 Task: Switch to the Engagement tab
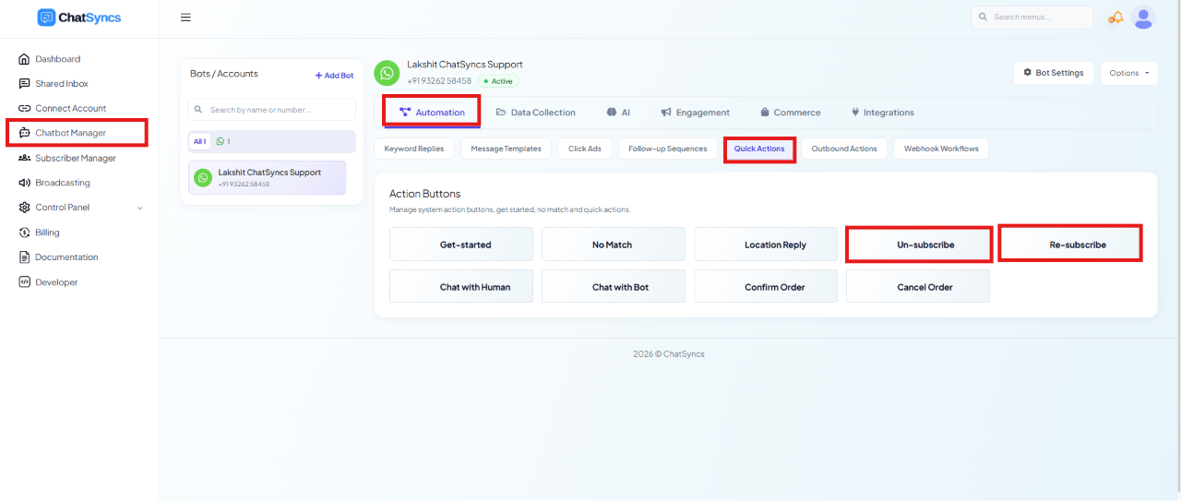click(x=695, y=113)
